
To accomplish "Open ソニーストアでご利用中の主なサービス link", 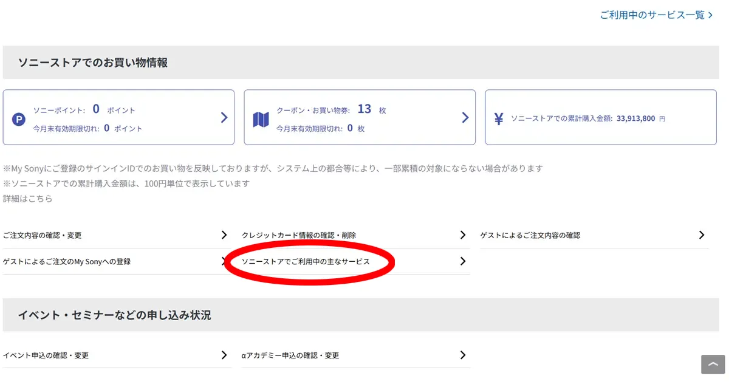I will click(306, 262).
